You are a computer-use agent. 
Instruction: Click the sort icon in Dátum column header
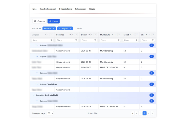pyautogui.click(x=89, y=35)
